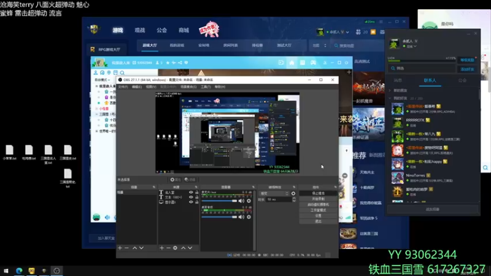Open scene transition type dropdown
Image resolution: width=491 pixels, height=276 pixels.
[274, 194]
